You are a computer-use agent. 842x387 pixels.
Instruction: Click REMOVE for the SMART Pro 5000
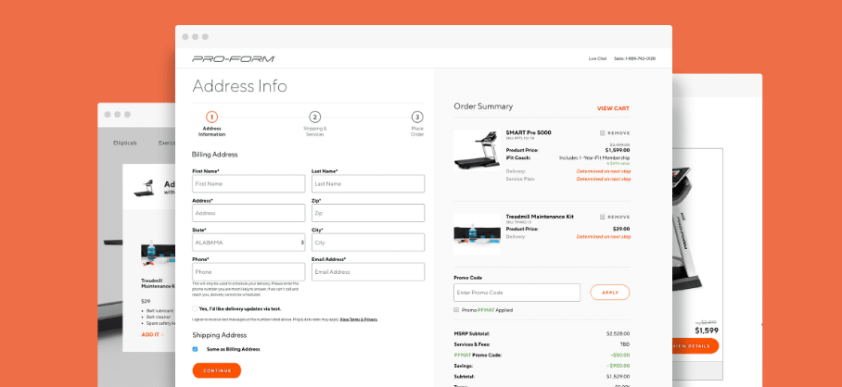point(619,133)
